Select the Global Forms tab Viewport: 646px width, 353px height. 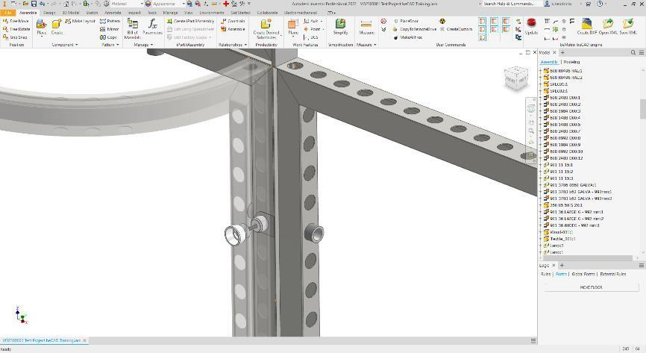(583, 274)
